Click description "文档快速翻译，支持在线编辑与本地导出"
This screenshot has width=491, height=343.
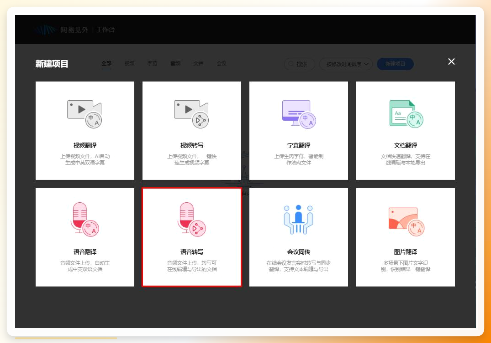click(406, 159)
